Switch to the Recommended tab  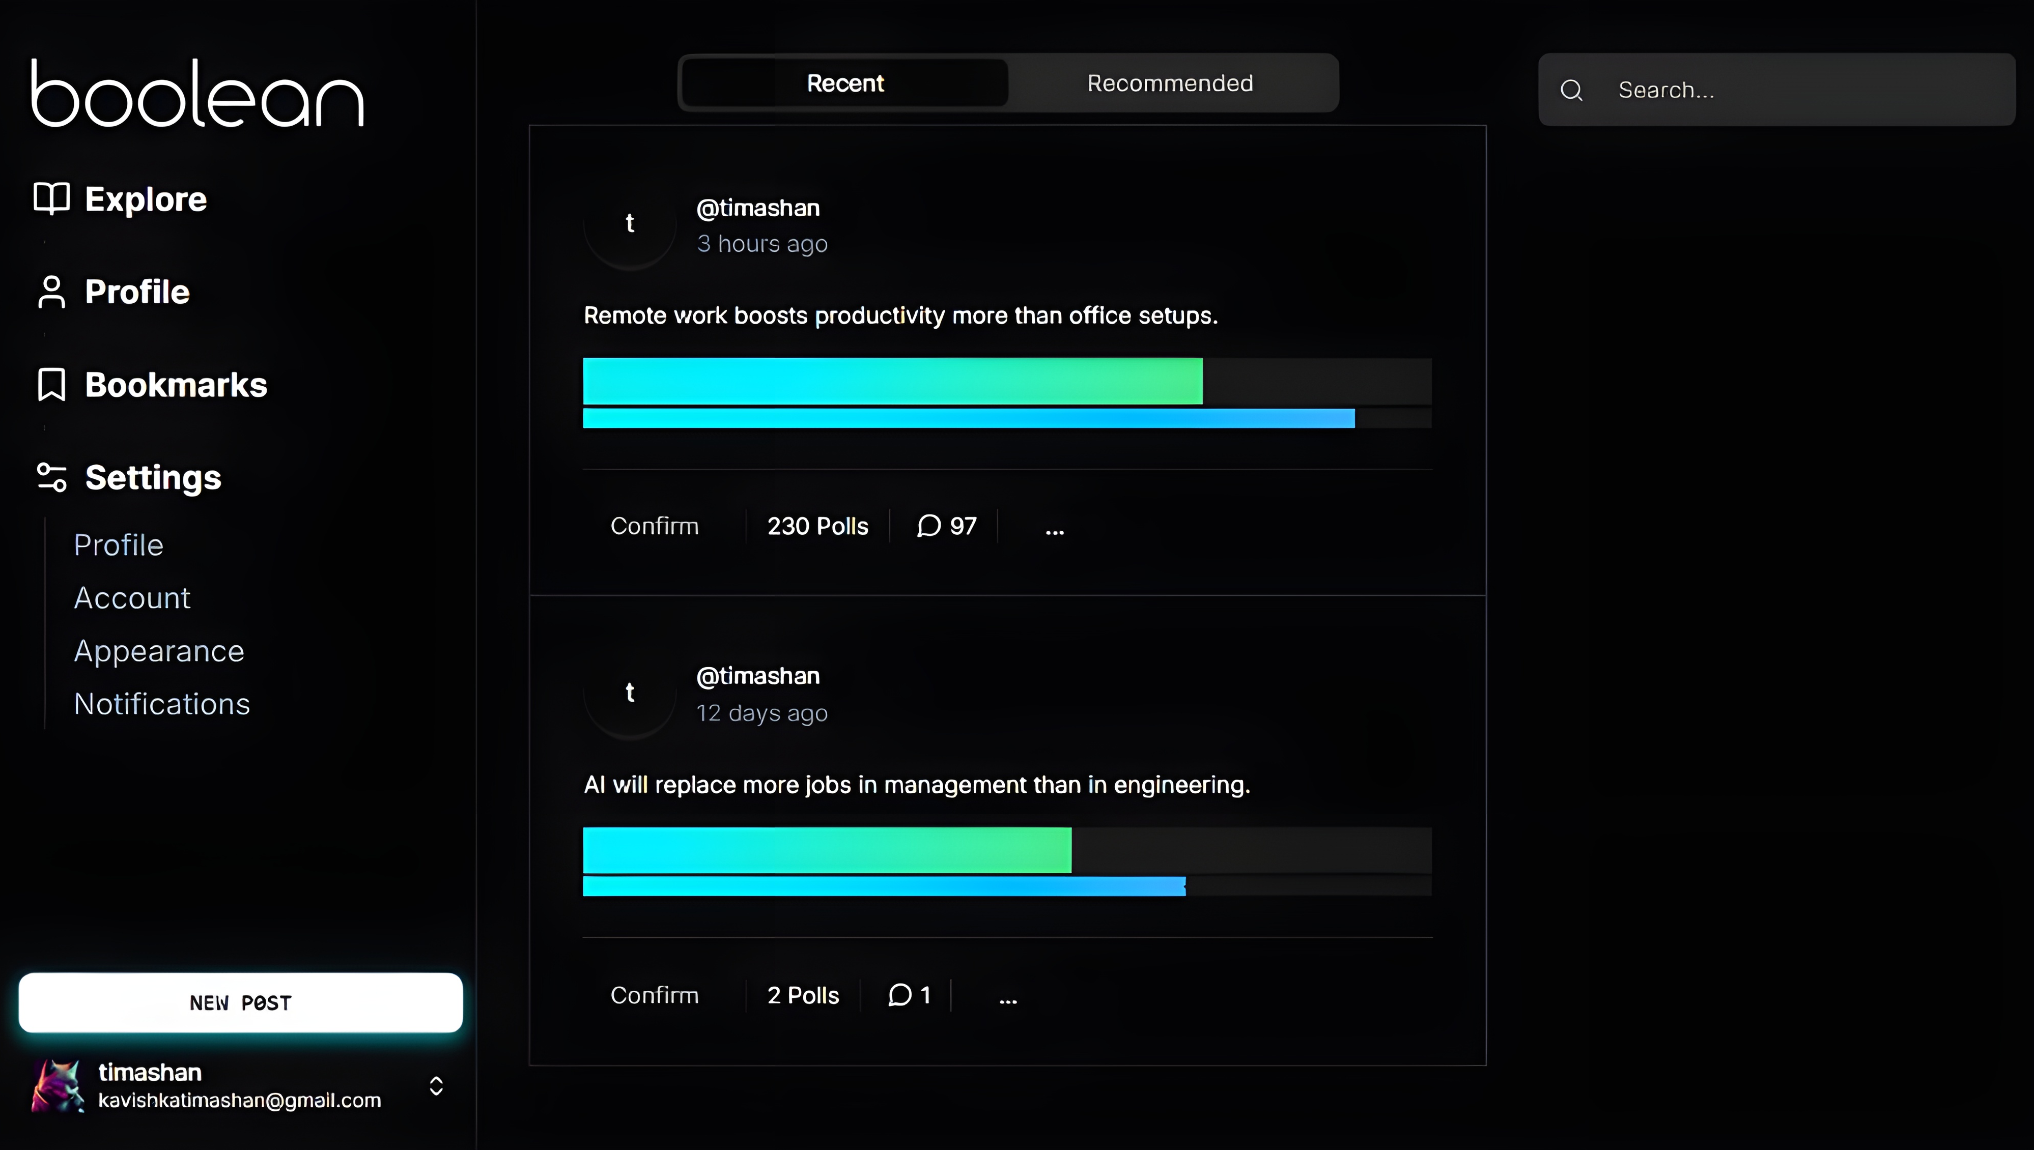1170,83
